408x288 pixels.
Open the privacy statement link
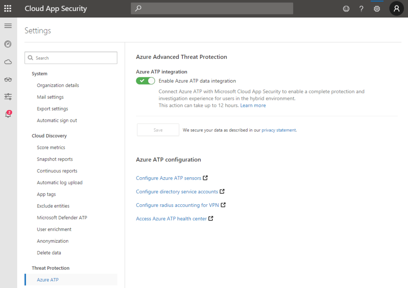(279, 130)
